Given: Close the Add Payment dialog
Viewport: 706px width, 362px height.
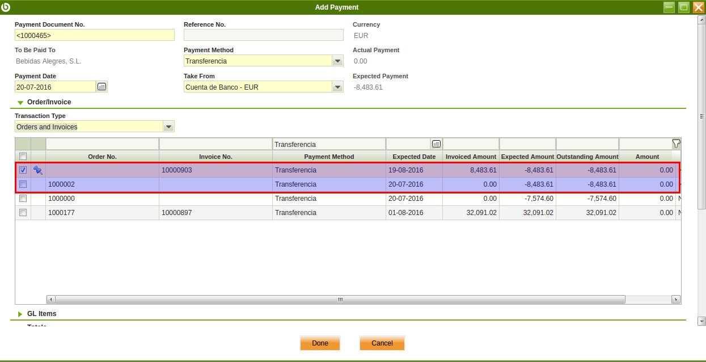Looking at the screenshot, I should (x=699, y=7).
